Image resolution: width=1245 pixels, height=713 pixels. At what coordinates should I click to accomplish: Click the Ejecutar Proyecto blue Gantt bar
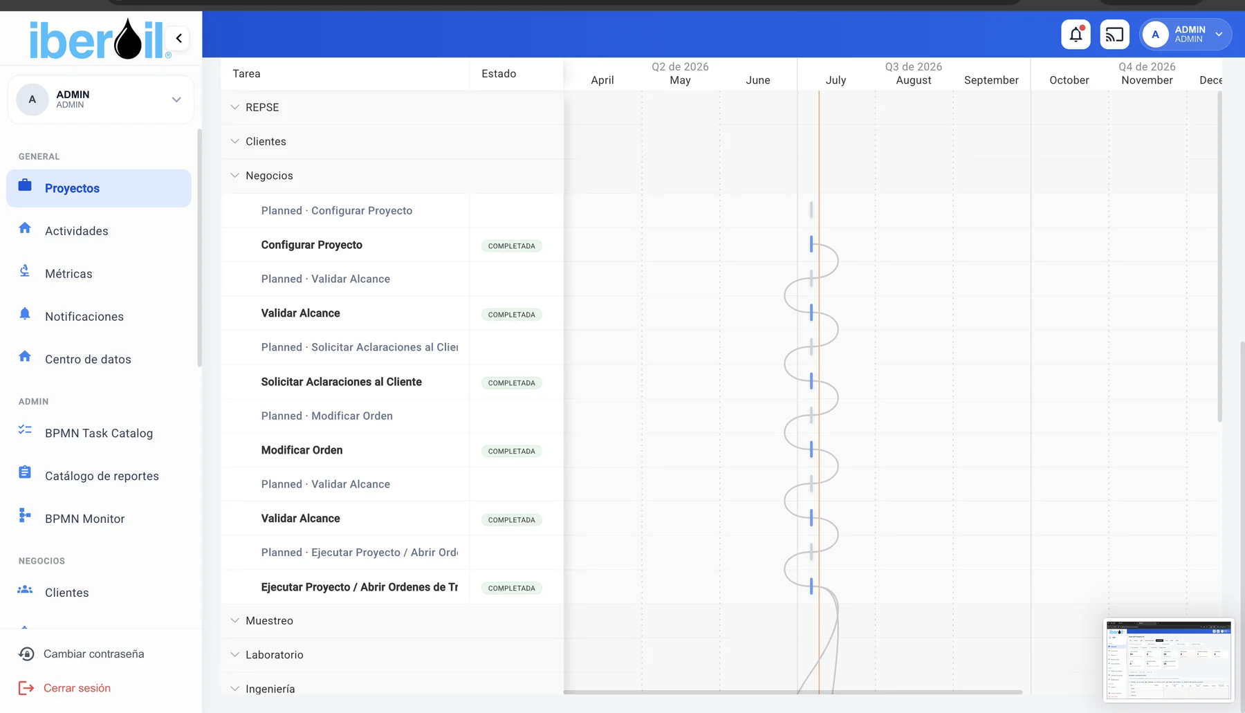[811, 586]
